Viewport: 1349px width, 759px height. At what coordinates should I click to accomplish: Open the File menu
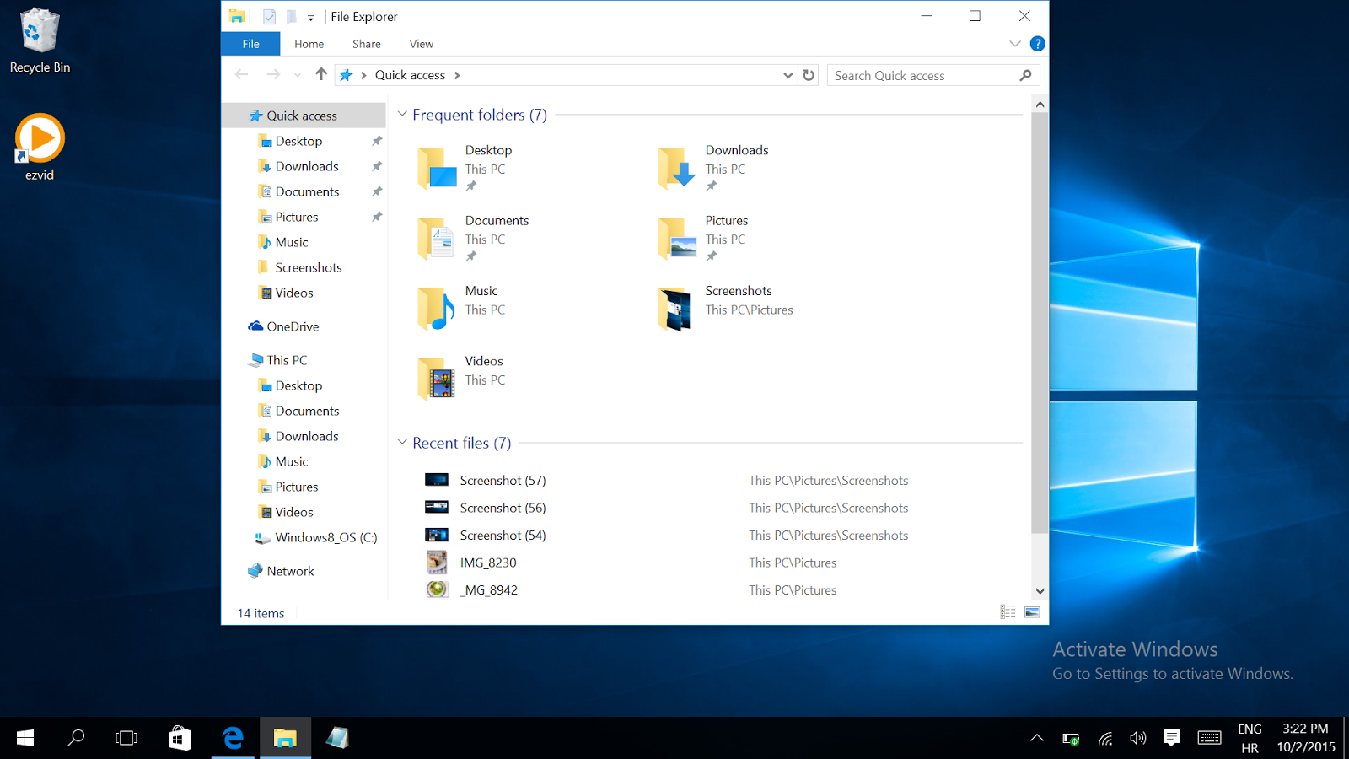(250, 44)
